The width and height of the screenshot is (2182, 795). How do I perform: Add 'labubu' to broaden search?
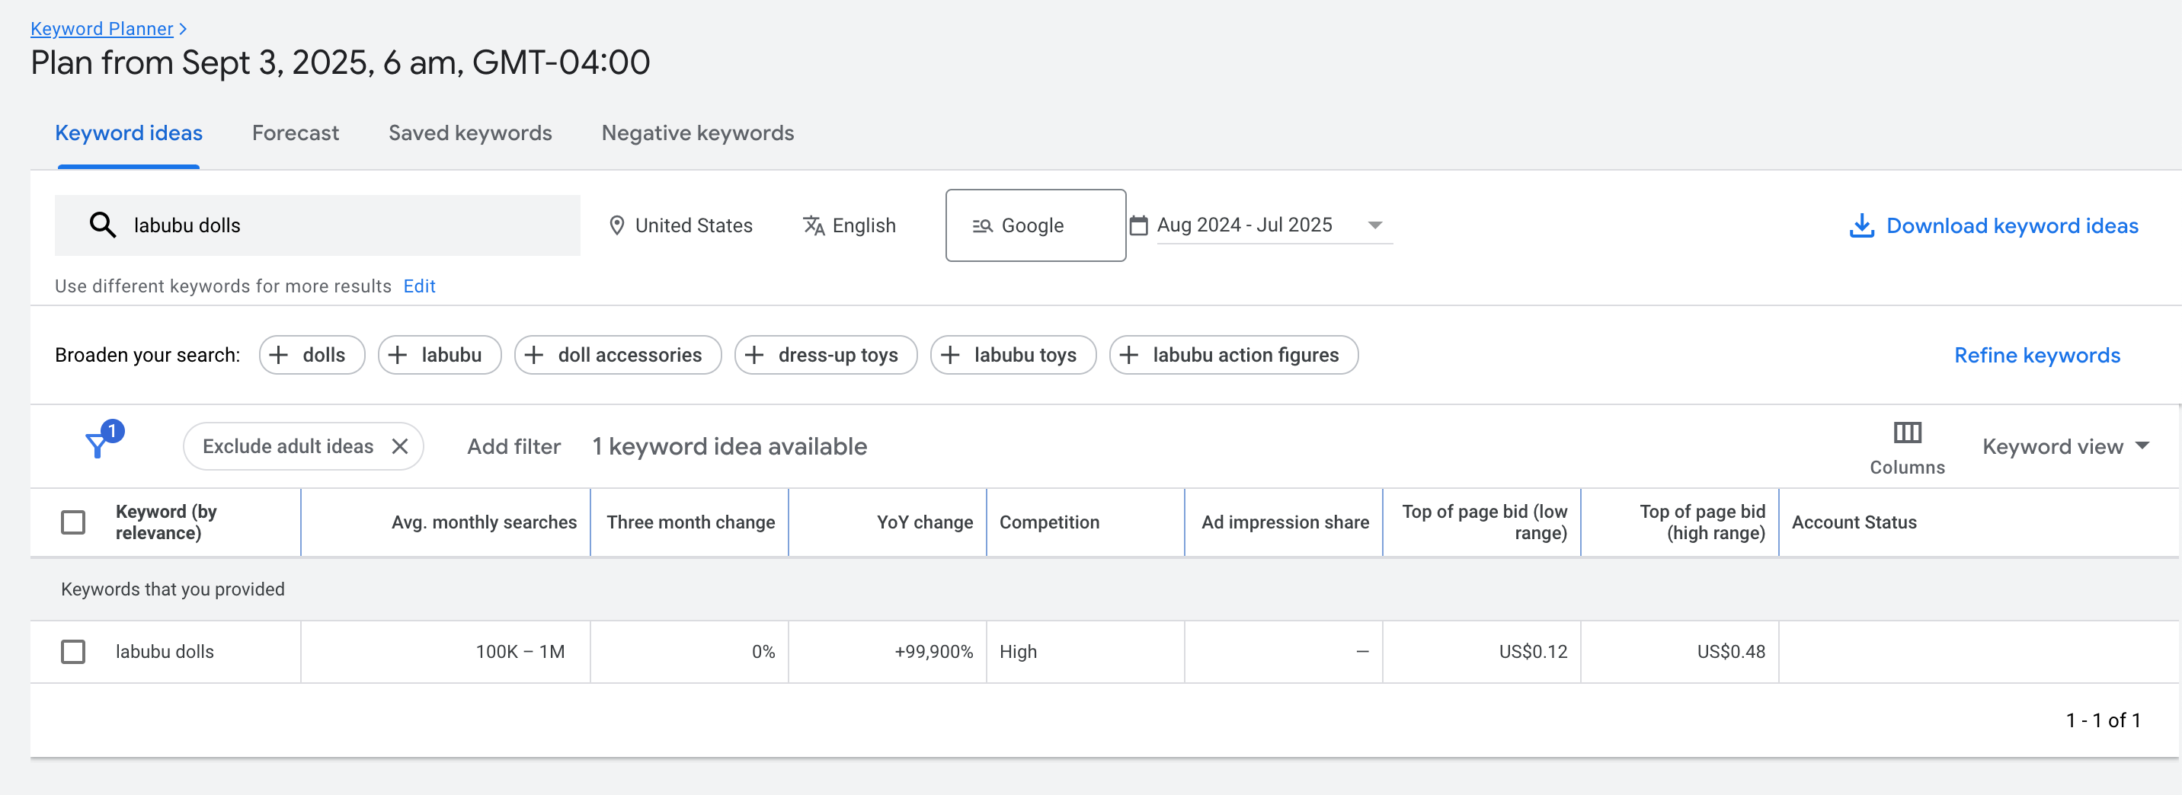[x=440, y=355]
